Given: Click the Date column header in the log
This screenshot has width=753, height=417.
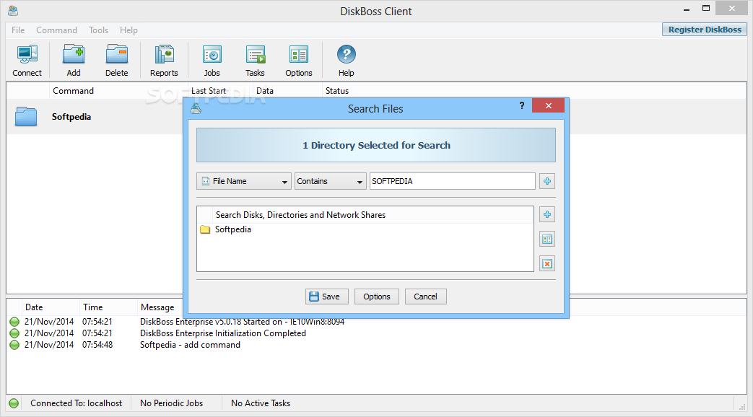Looking at the screenshot, I should click(x=34, y=307).
